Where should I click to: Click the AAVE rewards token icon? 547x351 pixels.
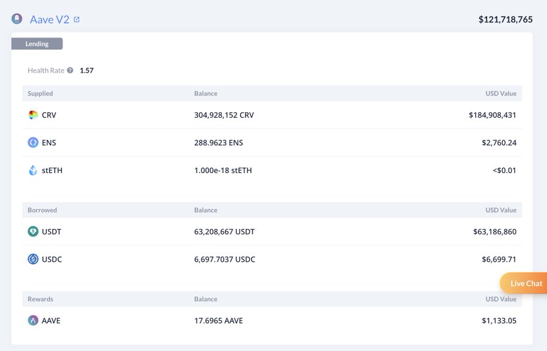tap(33, 320)
